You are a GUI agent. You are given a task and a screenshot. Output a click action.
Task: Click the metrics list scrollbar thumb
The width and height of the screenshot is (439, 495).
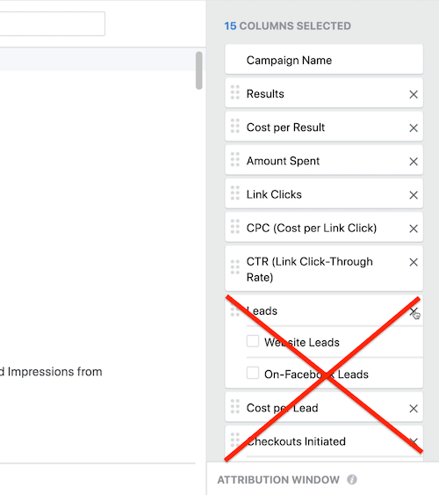tap(198, 70)
